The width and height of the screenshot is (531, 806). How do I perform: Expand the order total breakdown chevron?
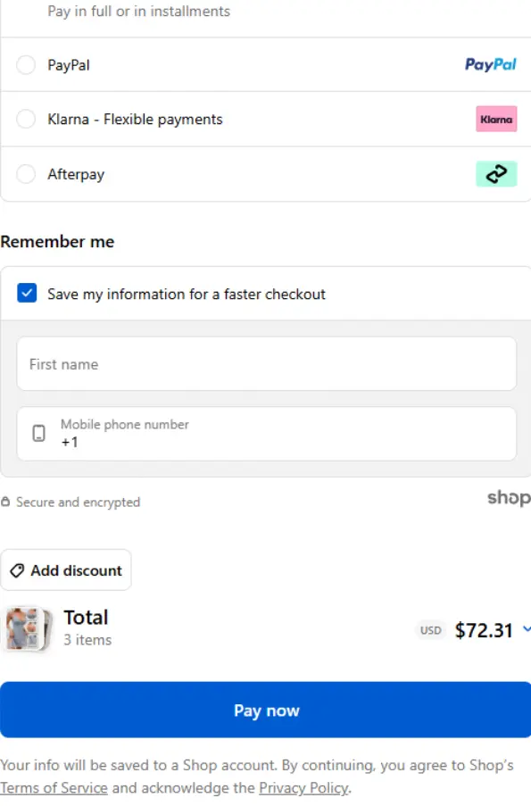click(x=523, y=630)
